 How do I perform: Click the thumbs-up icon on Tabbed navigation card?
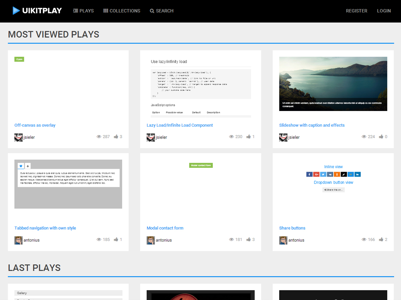[x=116, y=239]
